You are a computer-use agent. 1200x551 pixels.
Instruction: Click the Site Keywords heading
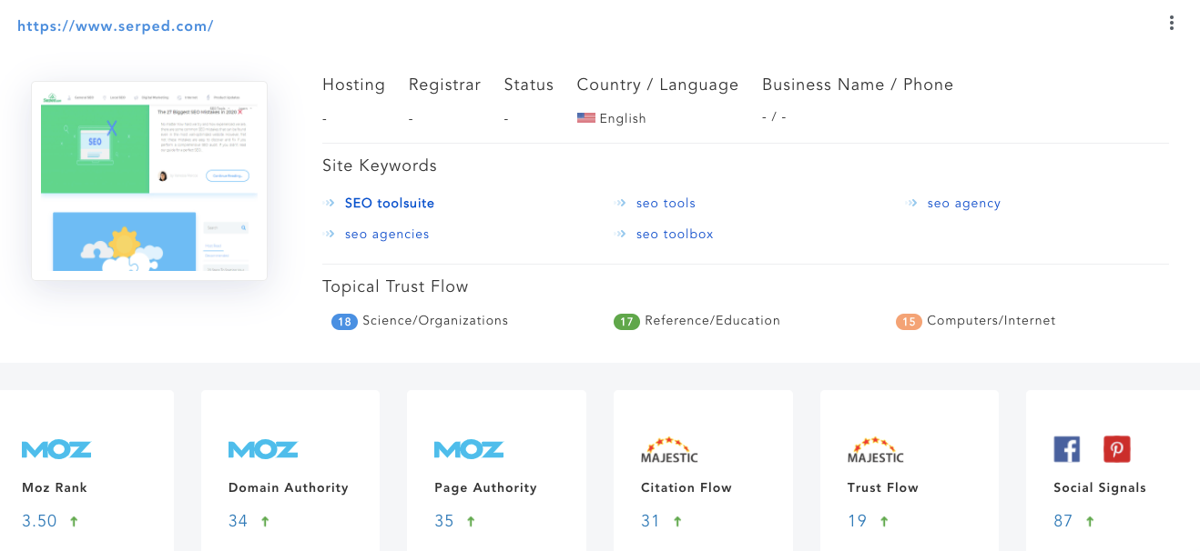(380, 166)
